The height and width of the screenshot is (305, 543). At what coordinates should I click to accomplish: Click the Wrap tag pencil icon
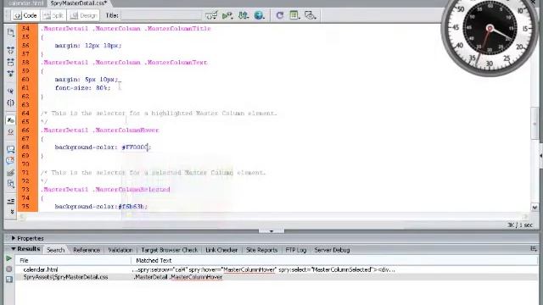click(x=10, y=173)
